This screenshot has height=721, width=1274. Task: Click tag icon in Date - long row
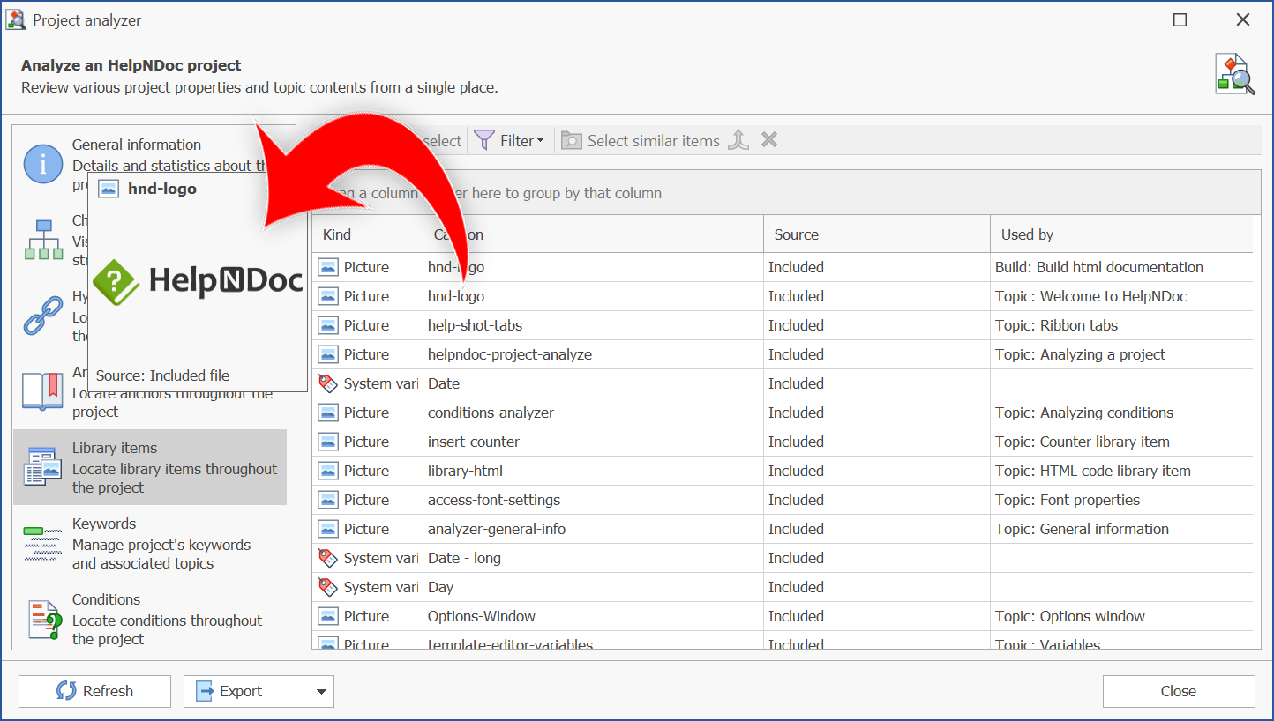pos(328,558)
